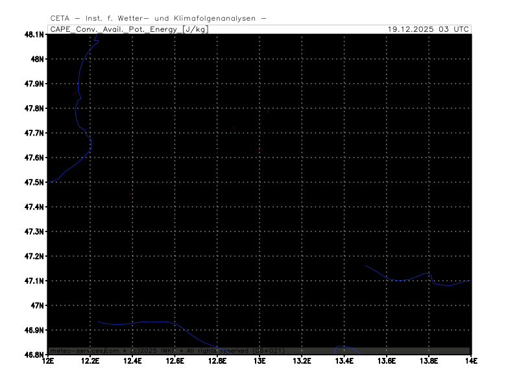Click the 12E longitude axis label

[x=48, y=361]
